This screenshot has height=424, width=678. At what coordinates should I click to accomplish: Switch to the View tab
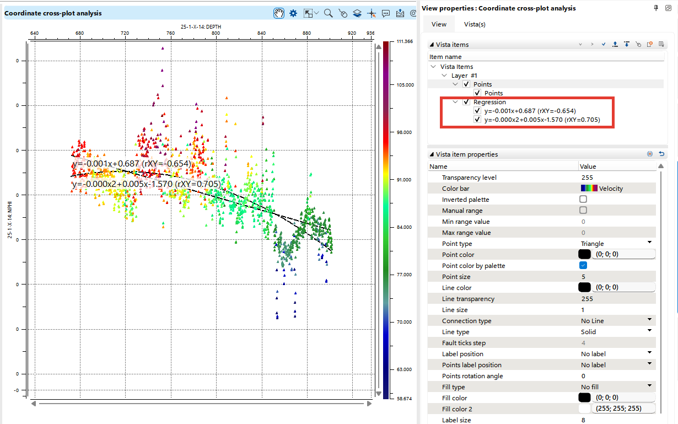(x=439, y=24)
